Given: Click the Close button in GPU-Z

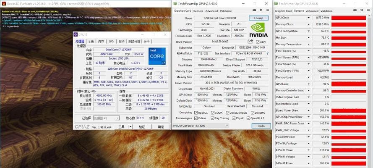Looking at the screenshot, I should (x=261, y=126).
